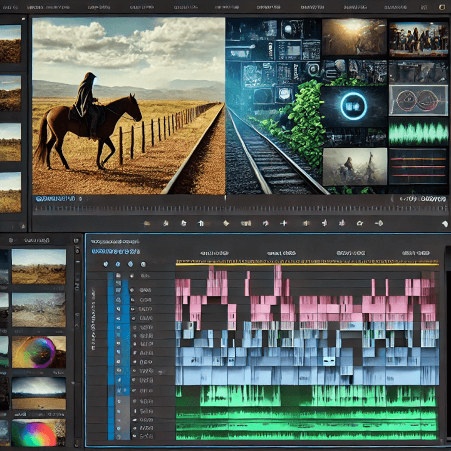The image size is (451, 451).
Task: Click the arrow-shaped icon at end of transport icons
Action: (x=379, y=223)
